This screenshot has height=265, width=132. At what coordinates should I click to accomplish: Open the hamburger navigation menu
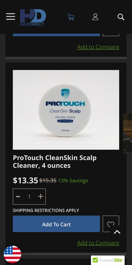(11, 17)
